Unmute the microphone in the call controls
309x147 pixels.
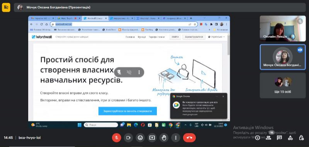tap(117, 138)
